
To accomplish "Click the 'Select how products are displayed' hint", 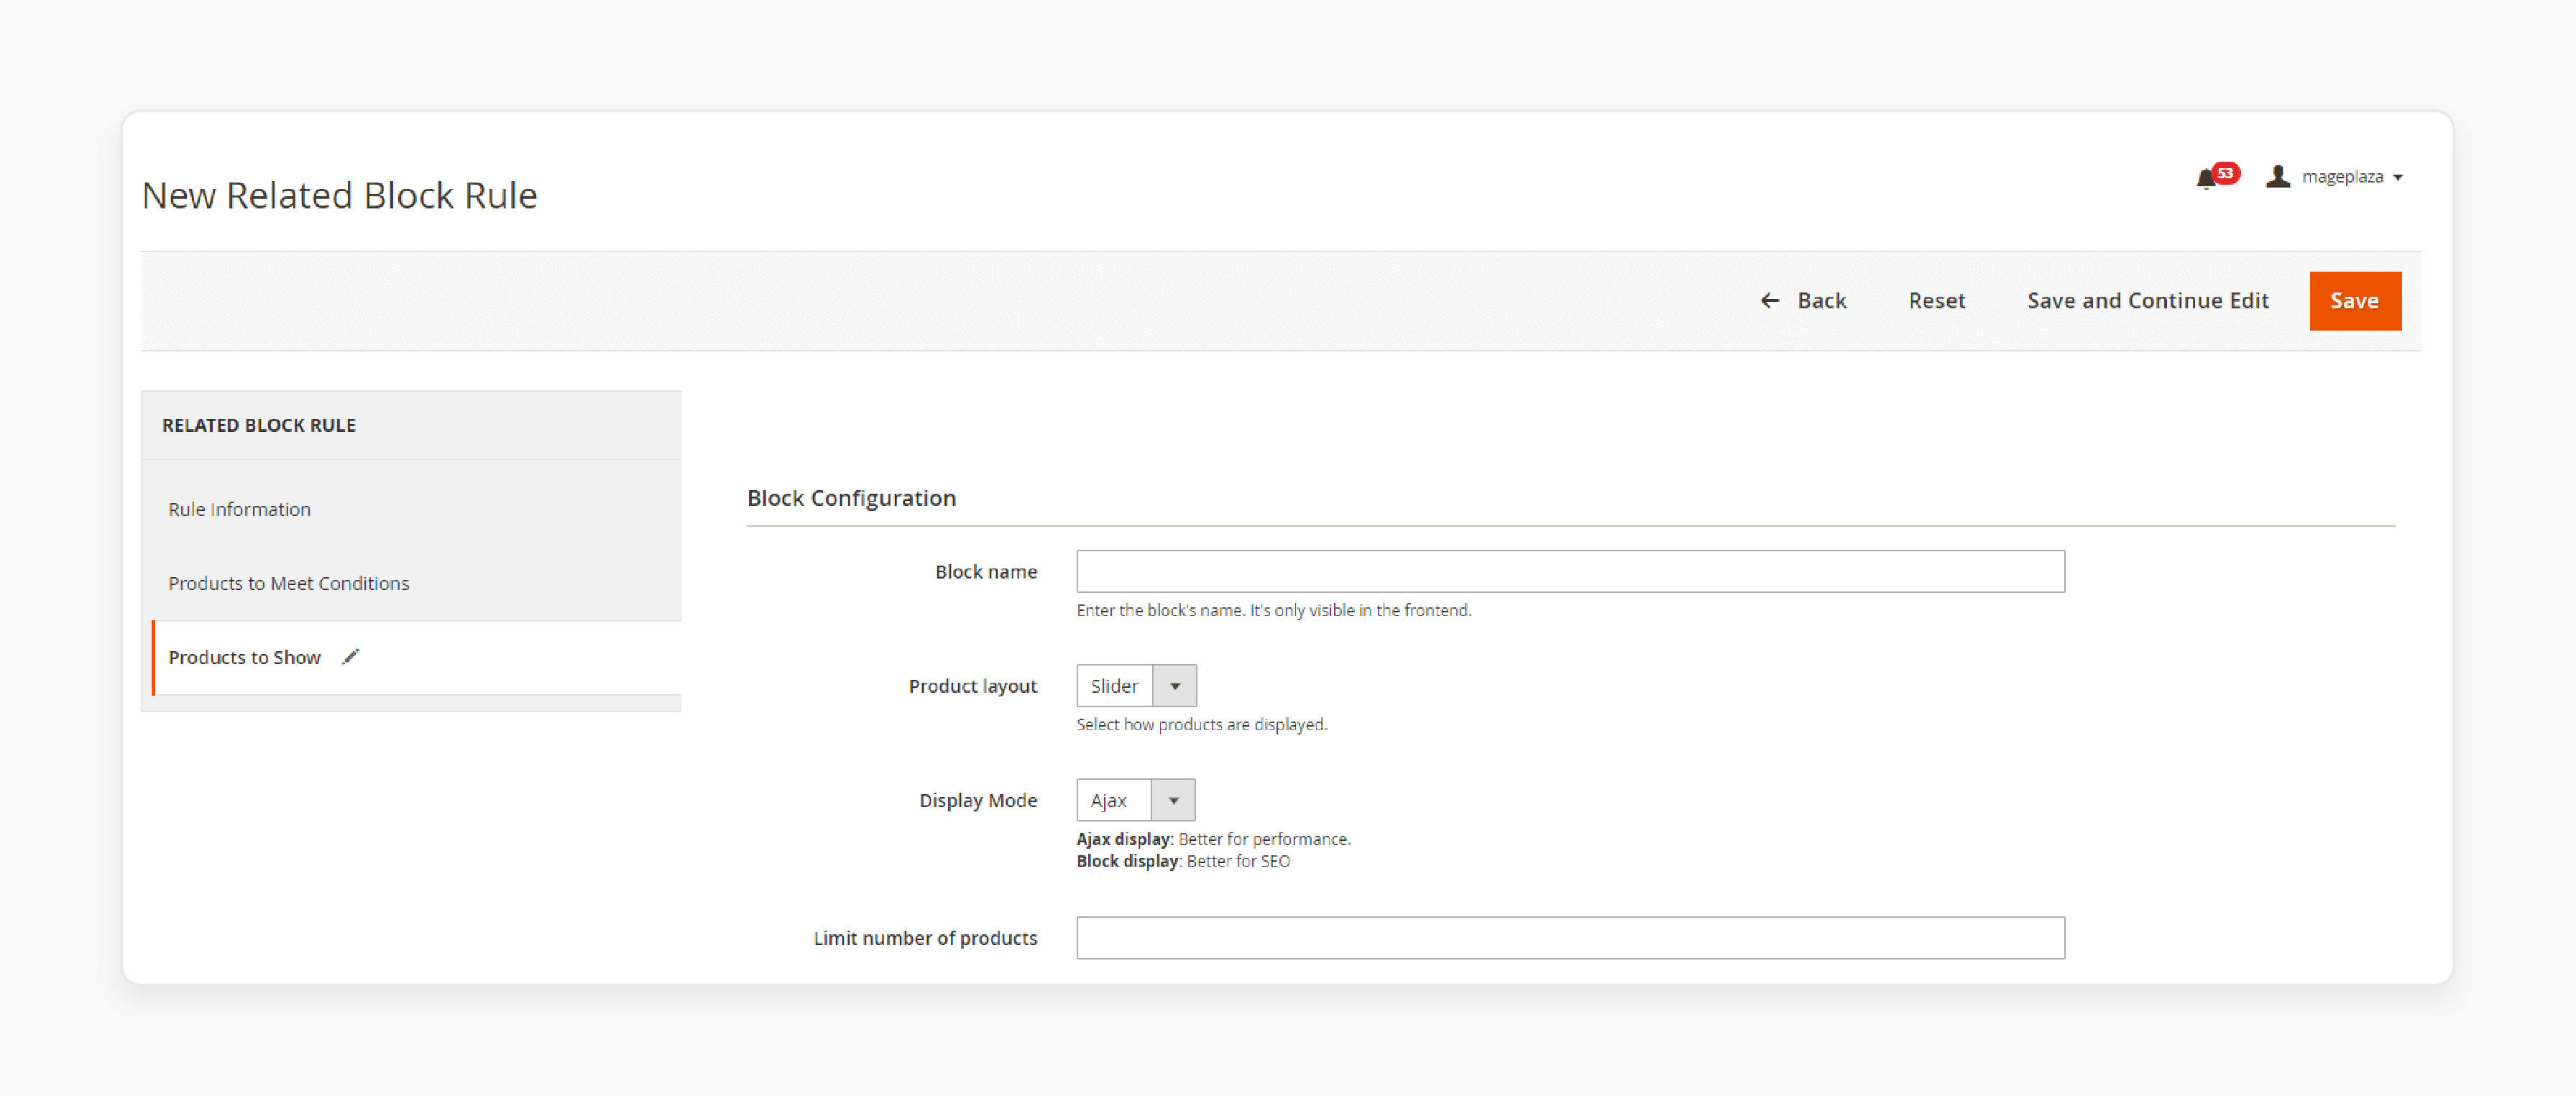I will (1202, 725).
